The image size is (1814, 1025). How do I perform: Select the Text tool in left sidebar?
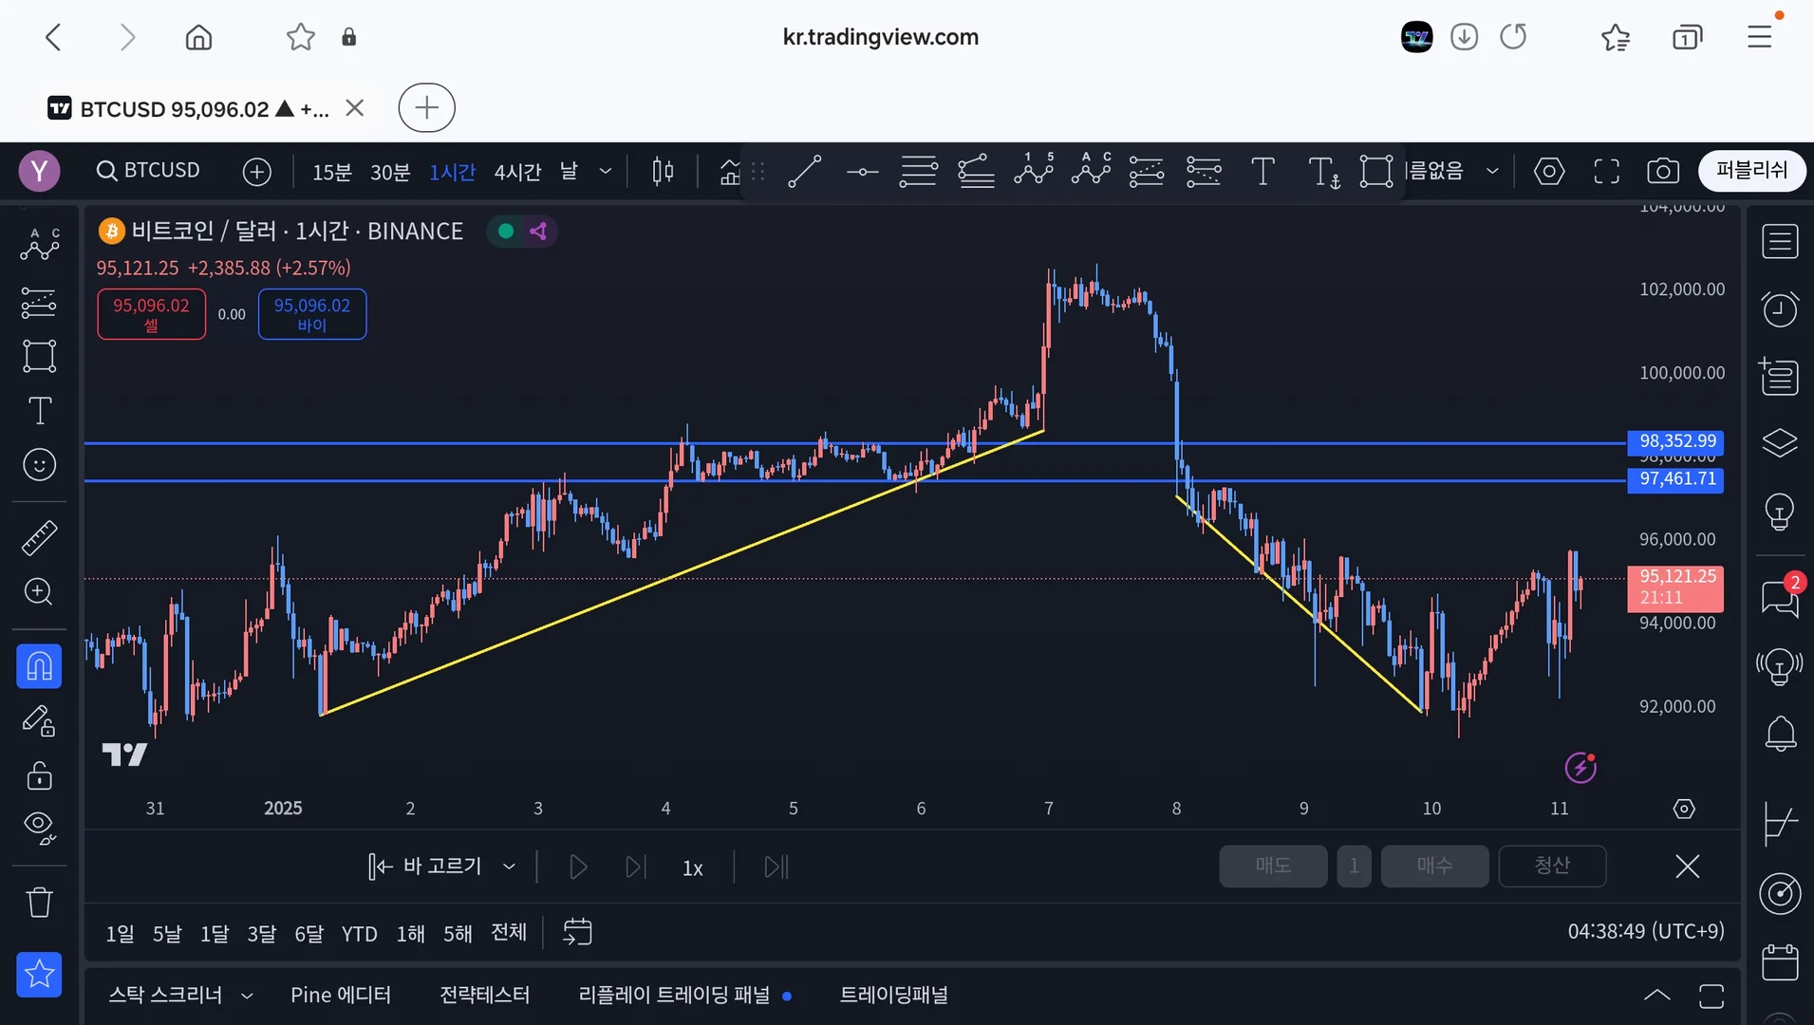tap(39, 411)
